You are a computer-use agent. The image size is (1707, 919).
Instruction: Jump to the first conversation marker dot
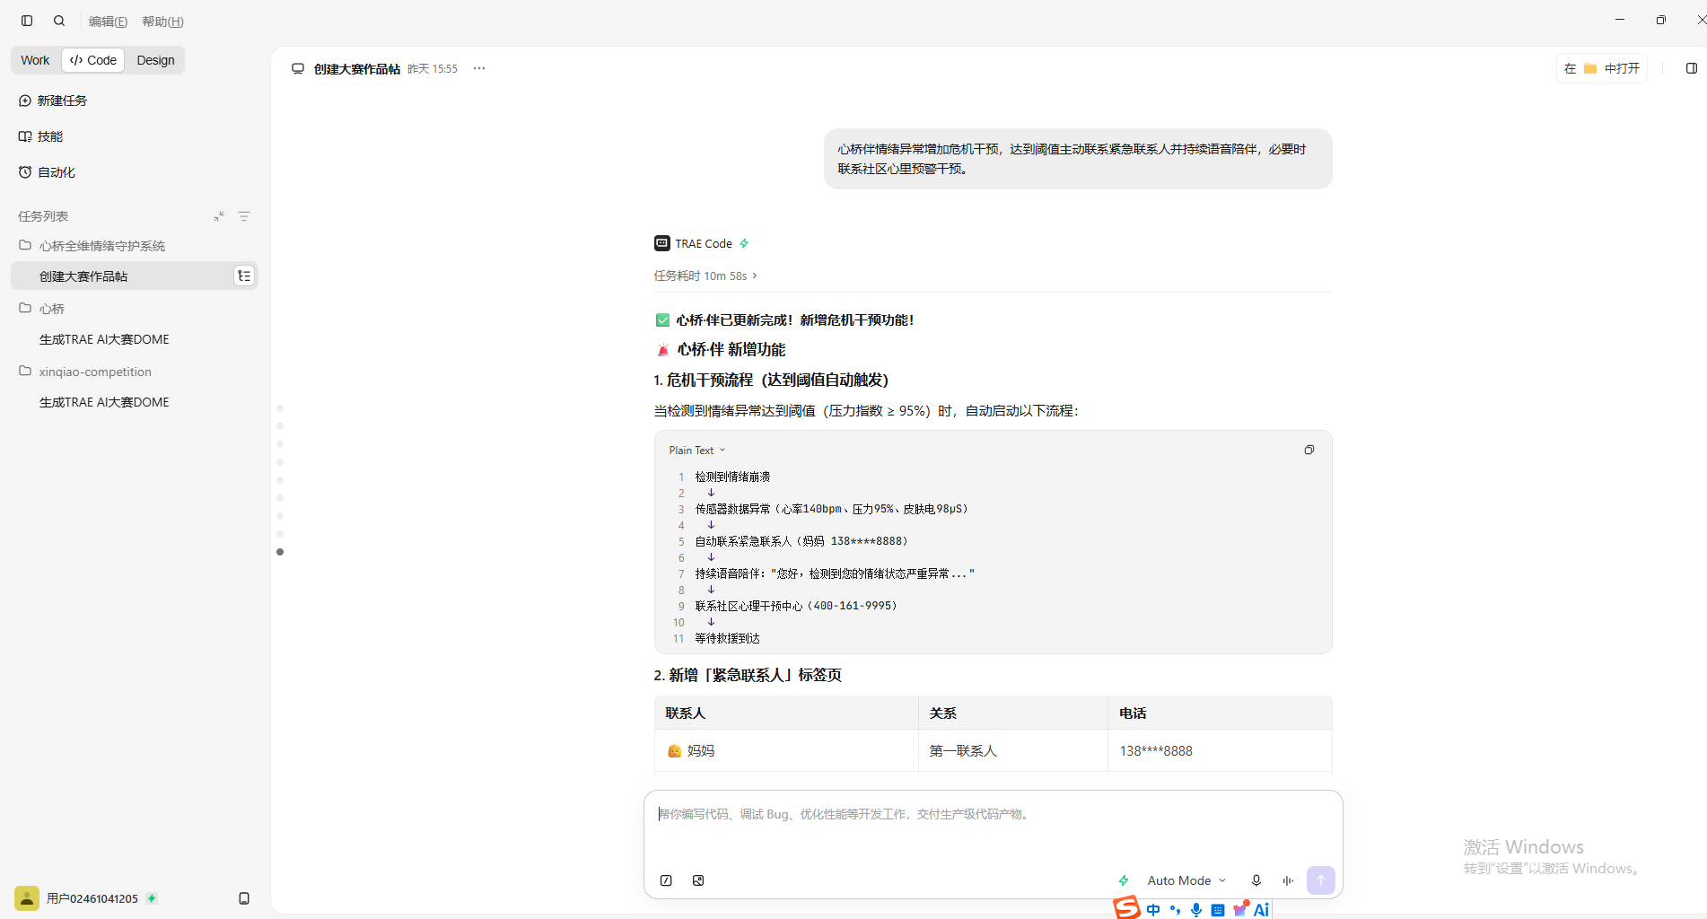280,408
